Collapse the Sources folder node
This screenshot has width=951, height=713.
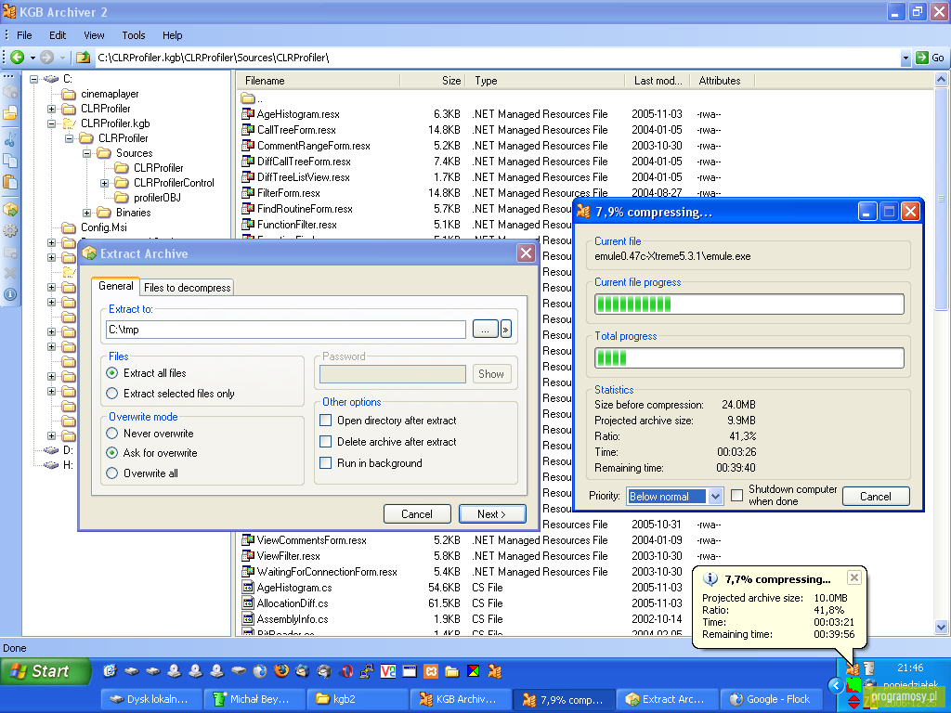tap(86, 153)
